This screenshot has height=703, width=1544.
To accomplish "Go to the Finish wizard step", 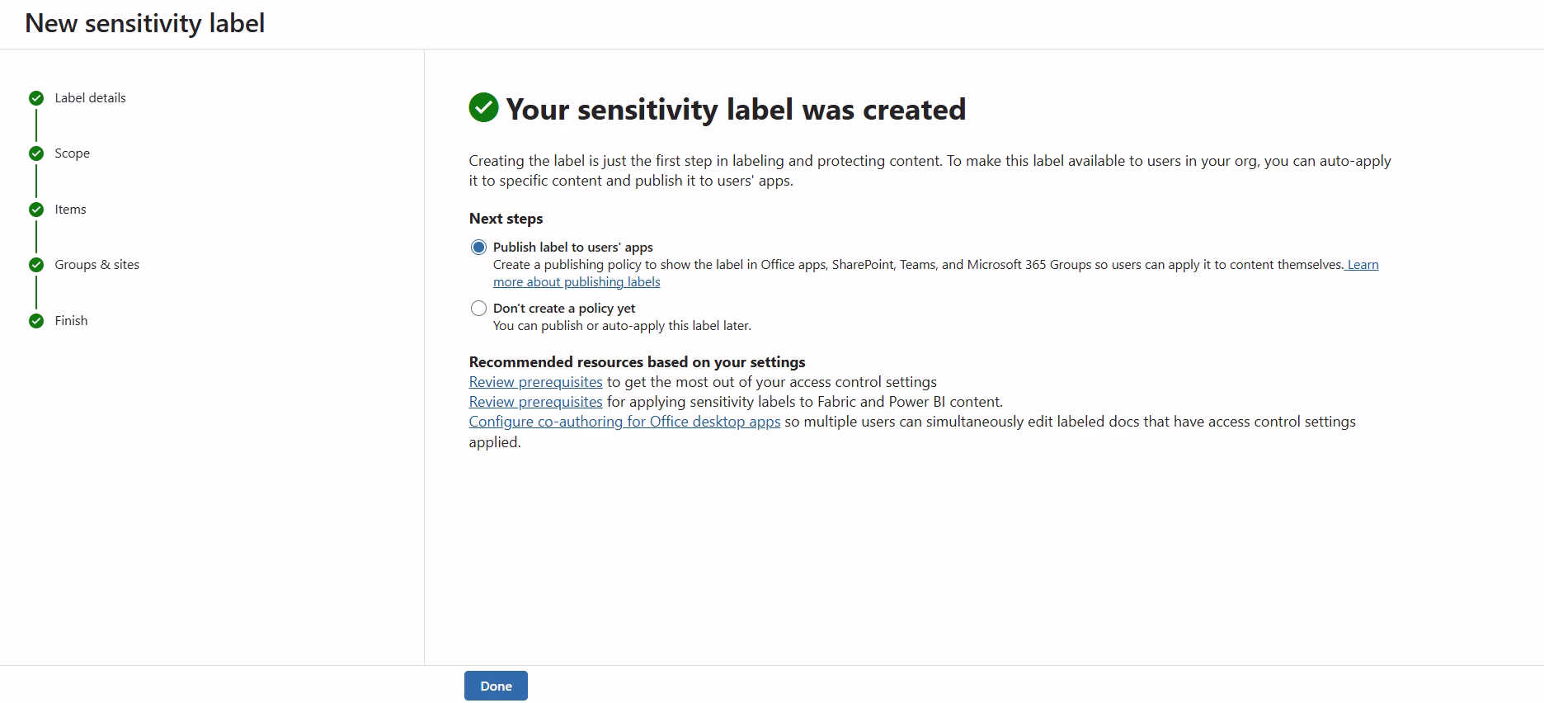I will click(x=71, y=321).
